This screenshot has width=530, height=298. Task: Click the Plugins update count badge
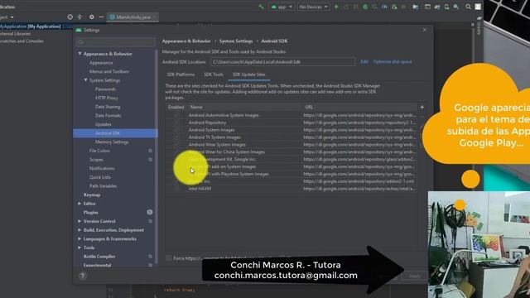[150, 212]
